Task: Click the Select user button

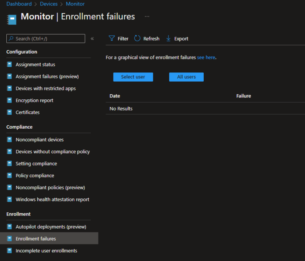Action: (x=133, y=77)
